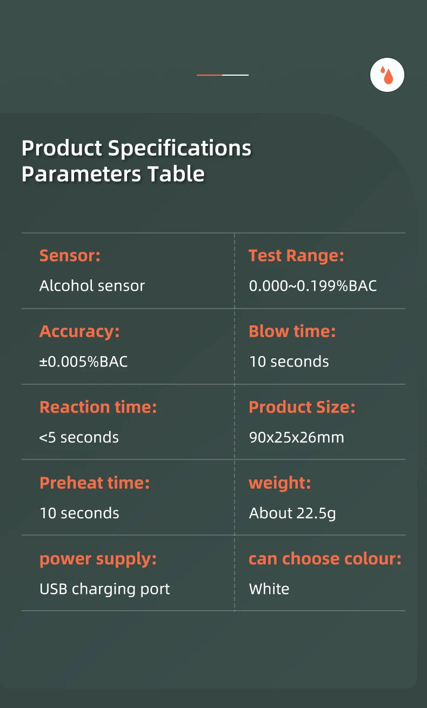This screenshot has height=708, width=427.
Task: Click the Product Size label
Action: 302,407
